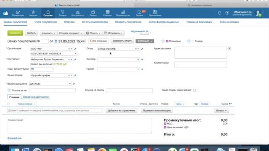The height and width of the screenshot is (151, 269).
Task: Open the Приложения apps icon
Action: click(x=155, y=13)
